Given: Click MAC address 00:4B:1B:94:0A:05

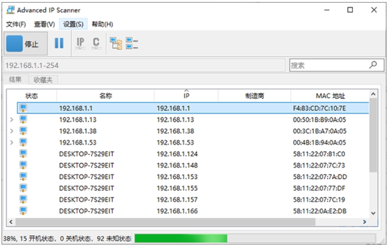Looking at the screenshot, I should coord(320,142).
